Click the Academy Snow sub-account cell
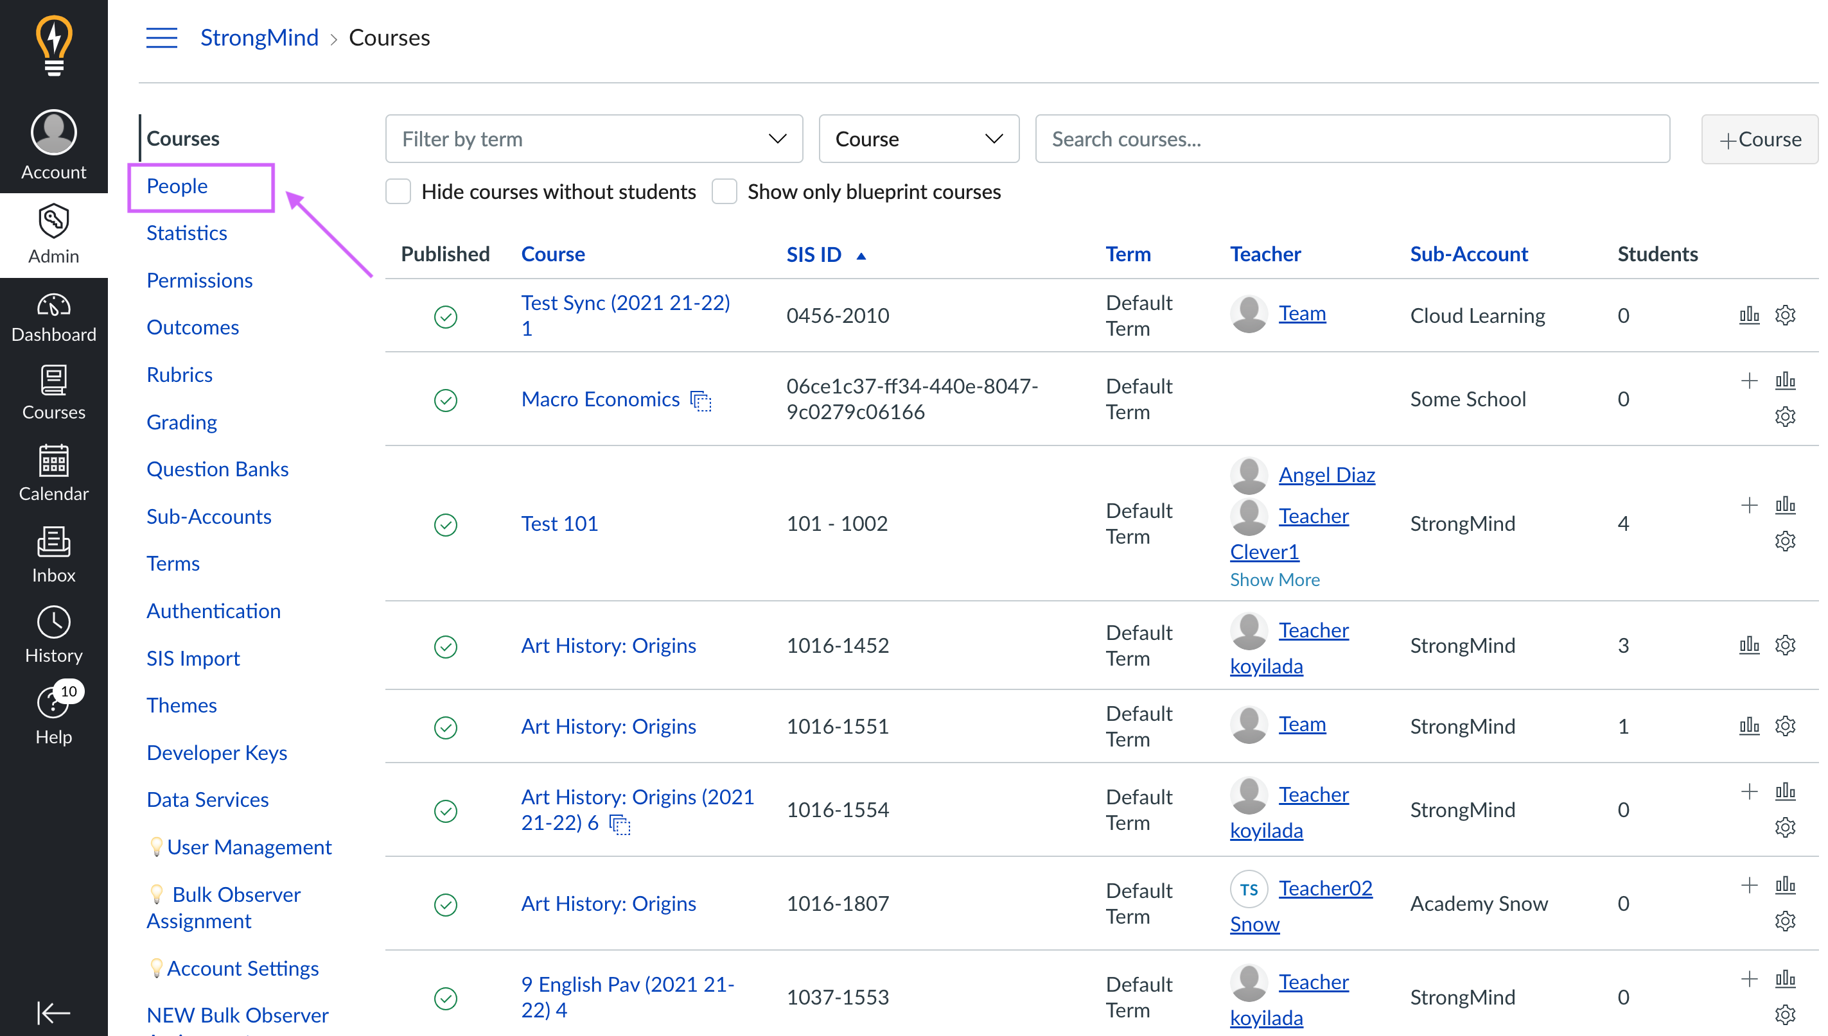The image size is (1828, 1036). click(x=1479, y=904)
